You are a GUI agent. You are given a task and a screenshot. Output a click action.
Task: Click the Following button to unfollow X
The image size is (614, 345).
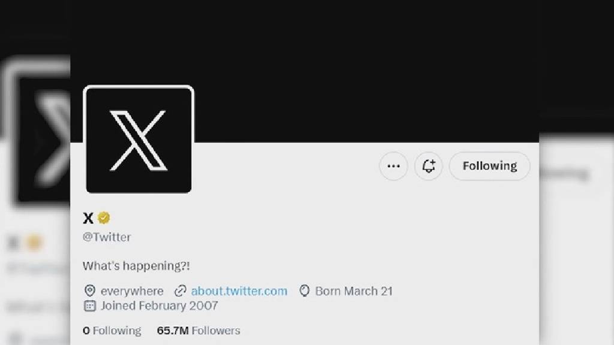(489, 166)
